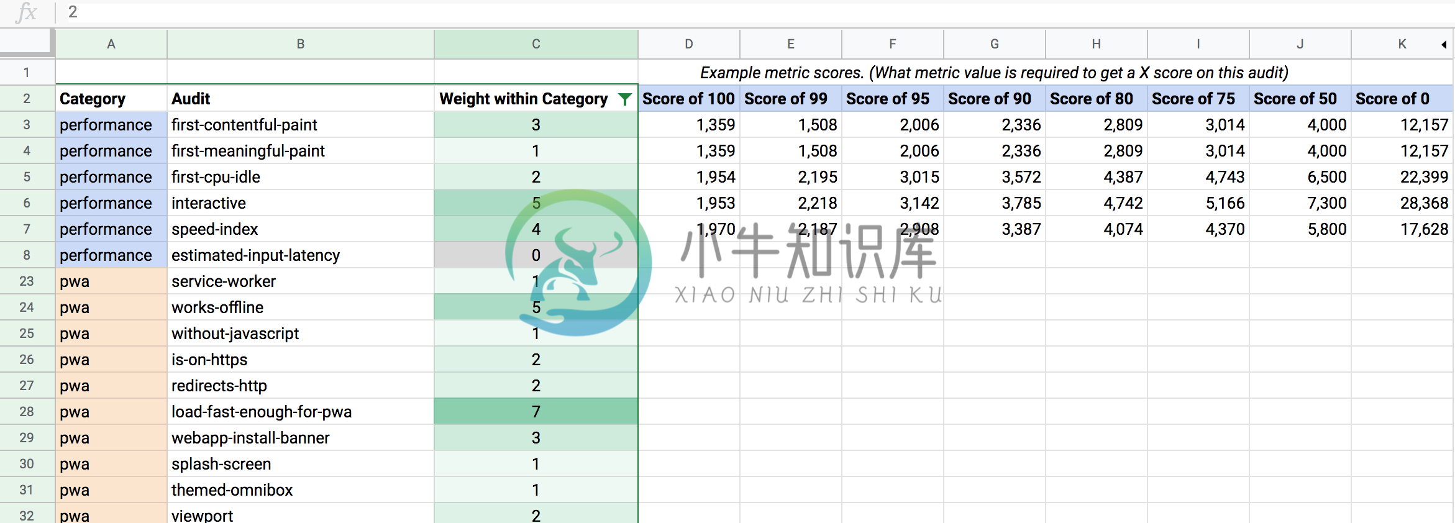Click the pwa cell in row 23

[x=111, y=281]
